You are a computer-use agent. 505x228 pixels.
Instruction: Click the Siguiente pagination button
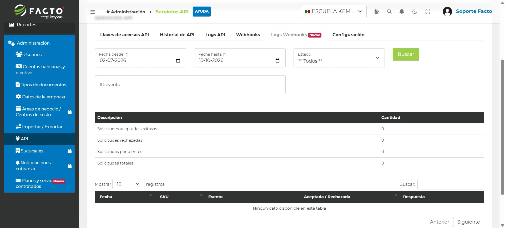tap(468, 222)
